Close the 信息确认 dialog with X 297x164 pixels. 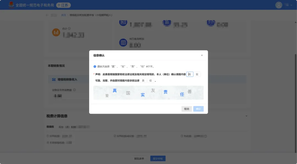202,55
